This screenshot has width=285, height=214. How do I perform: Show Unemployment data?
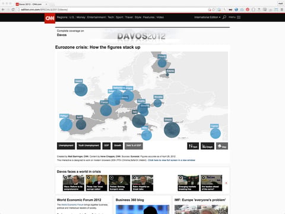click(66, 146)
